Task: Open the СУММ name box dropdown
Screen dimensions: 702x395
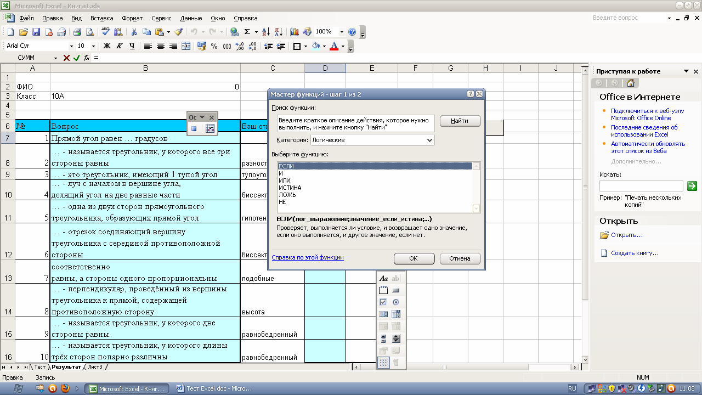Action: coord(55,58)
